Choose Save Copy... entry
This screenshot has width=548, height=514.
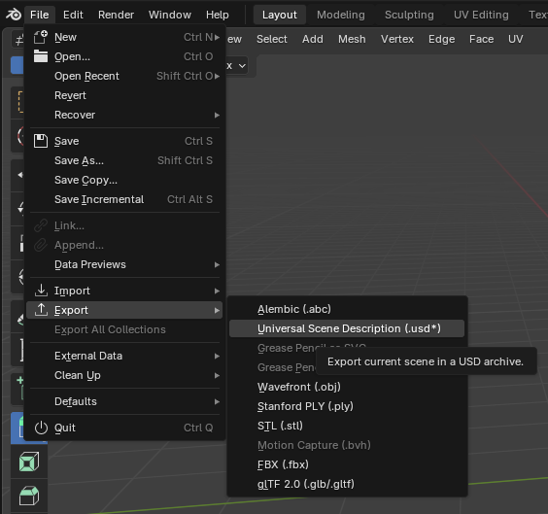124,180
